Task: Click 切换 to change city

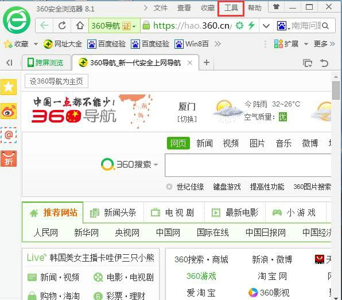Action: coord(187,119)
